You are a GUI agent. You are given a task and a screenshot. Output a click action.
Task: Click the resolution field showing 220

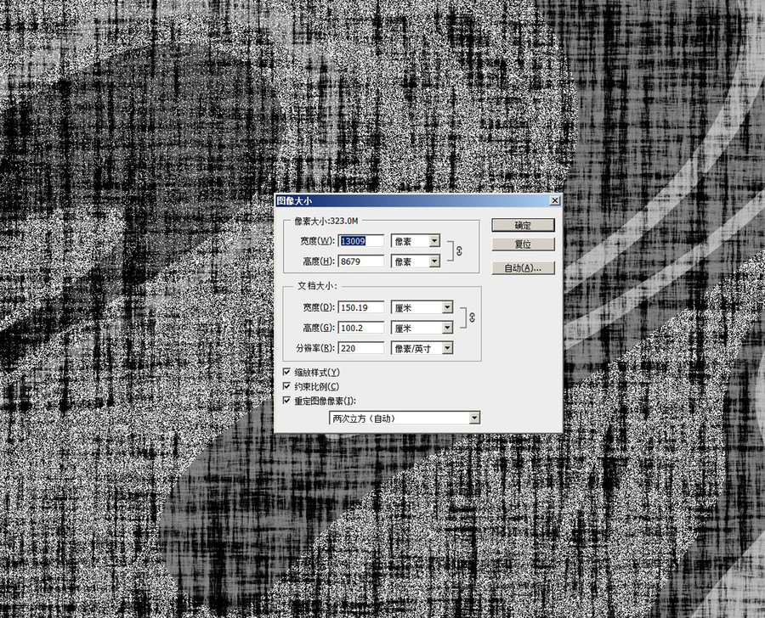click(361, 348)
